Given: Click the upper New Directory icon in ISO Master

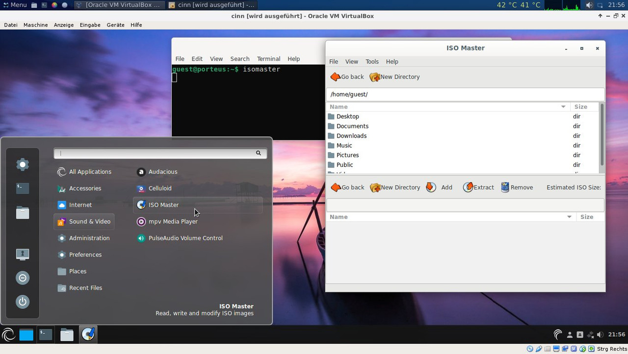Looking at the screenshot, I should [375, 77].
